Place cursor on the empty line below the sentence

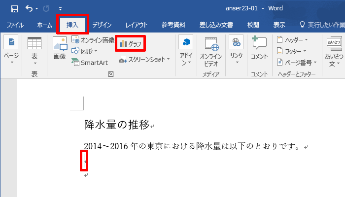[x=84, y=161]
